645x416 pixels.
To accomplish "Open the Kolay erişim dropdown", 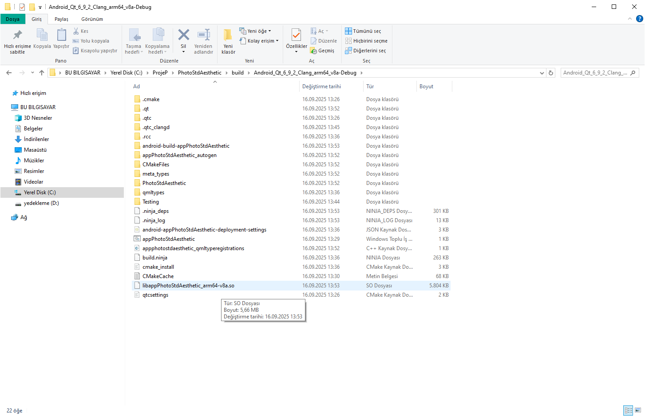I will (259, 41).
